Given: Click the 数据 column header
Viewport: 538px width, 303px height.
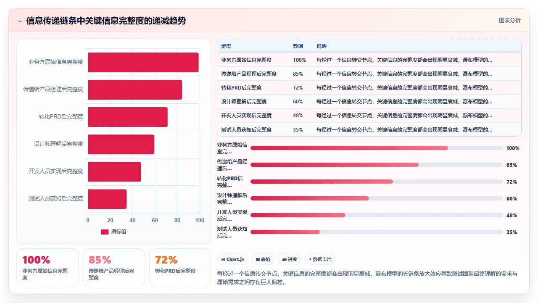Looking at the screenshot, I should (298, 46).
